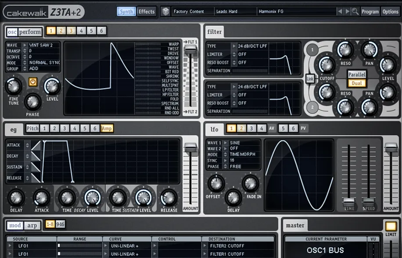Screen dimensions: 402x258
Task: Click the oscillator Fine Tune knob
Action: (x=14, y=86)
